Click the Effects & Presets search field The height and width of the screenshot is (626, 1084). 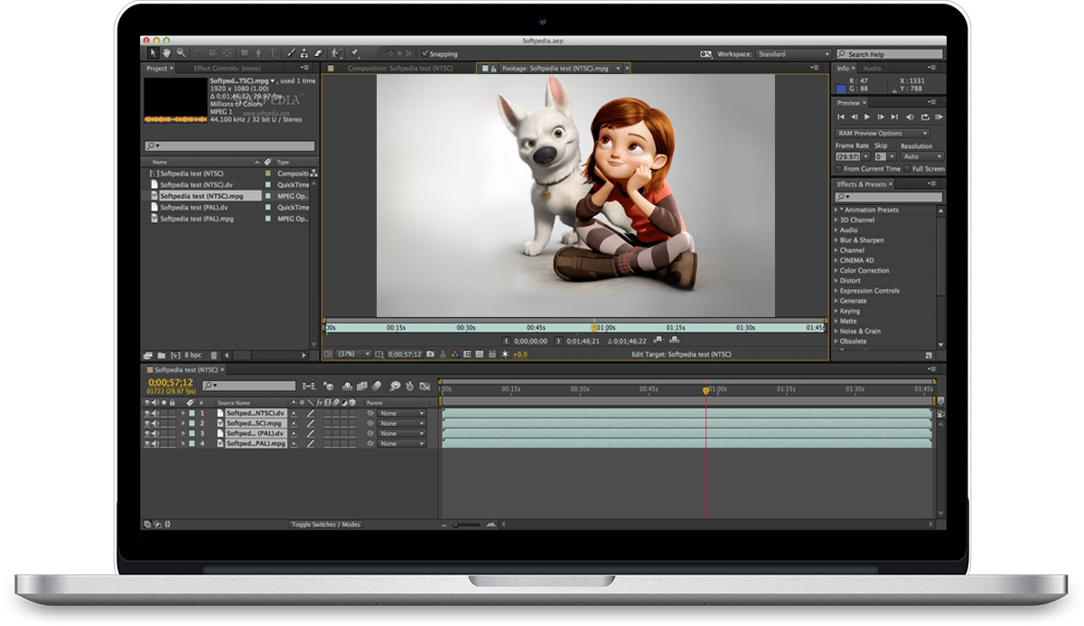click(888, 197)
